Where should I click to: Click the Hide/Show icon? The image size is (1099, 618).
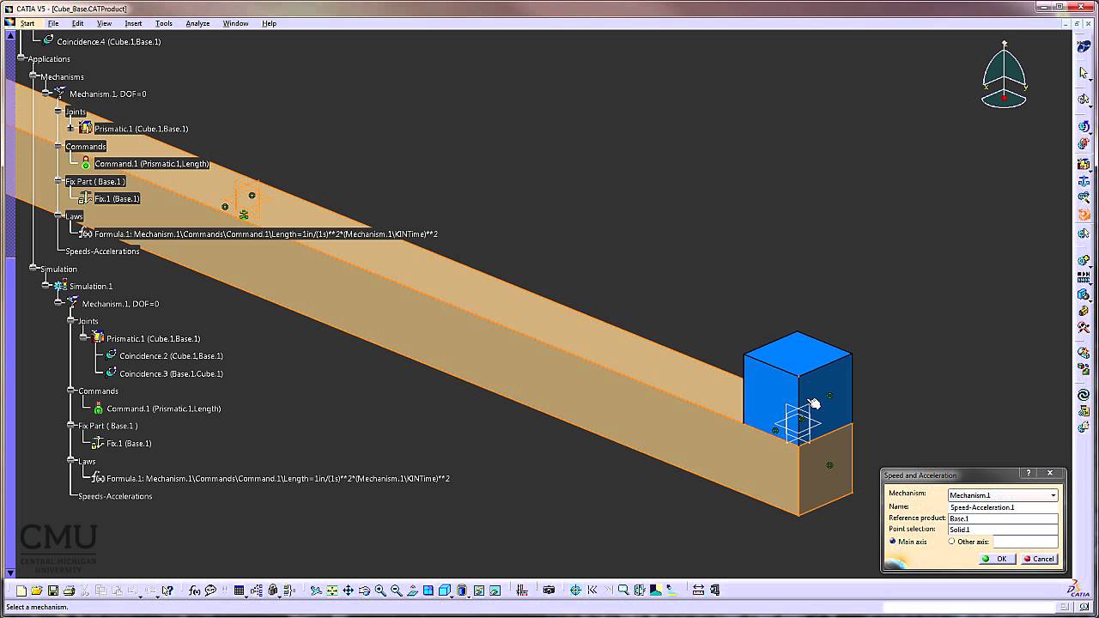pos(479,591)
